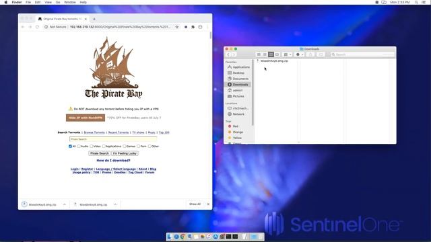Select the Yellow tag in Finder
This screenshot has height=242, width=431.
click(x=235, y=138)
